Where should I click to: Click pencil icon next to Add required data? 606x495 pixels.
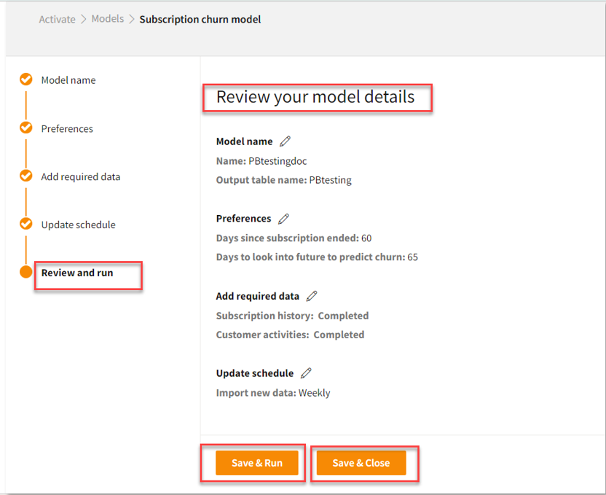click(x=312, y=296)
